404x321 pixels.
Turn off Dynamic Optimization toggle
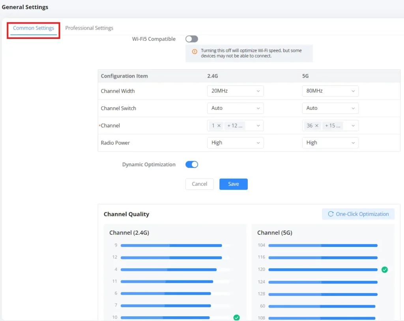click(192, 165)
